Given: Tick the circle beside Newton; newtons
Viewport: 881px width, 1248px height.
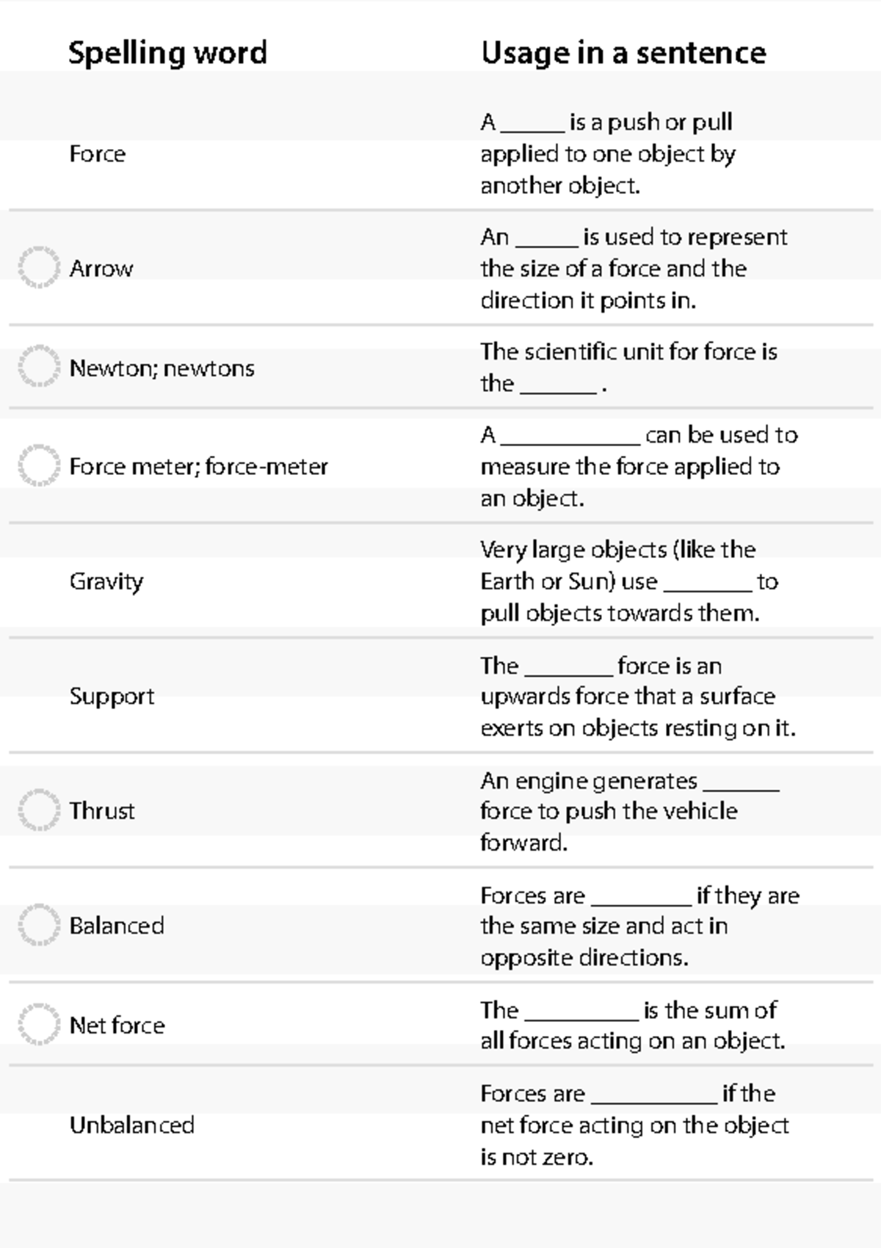Looking at the screenshot, I should click(39, 366).
